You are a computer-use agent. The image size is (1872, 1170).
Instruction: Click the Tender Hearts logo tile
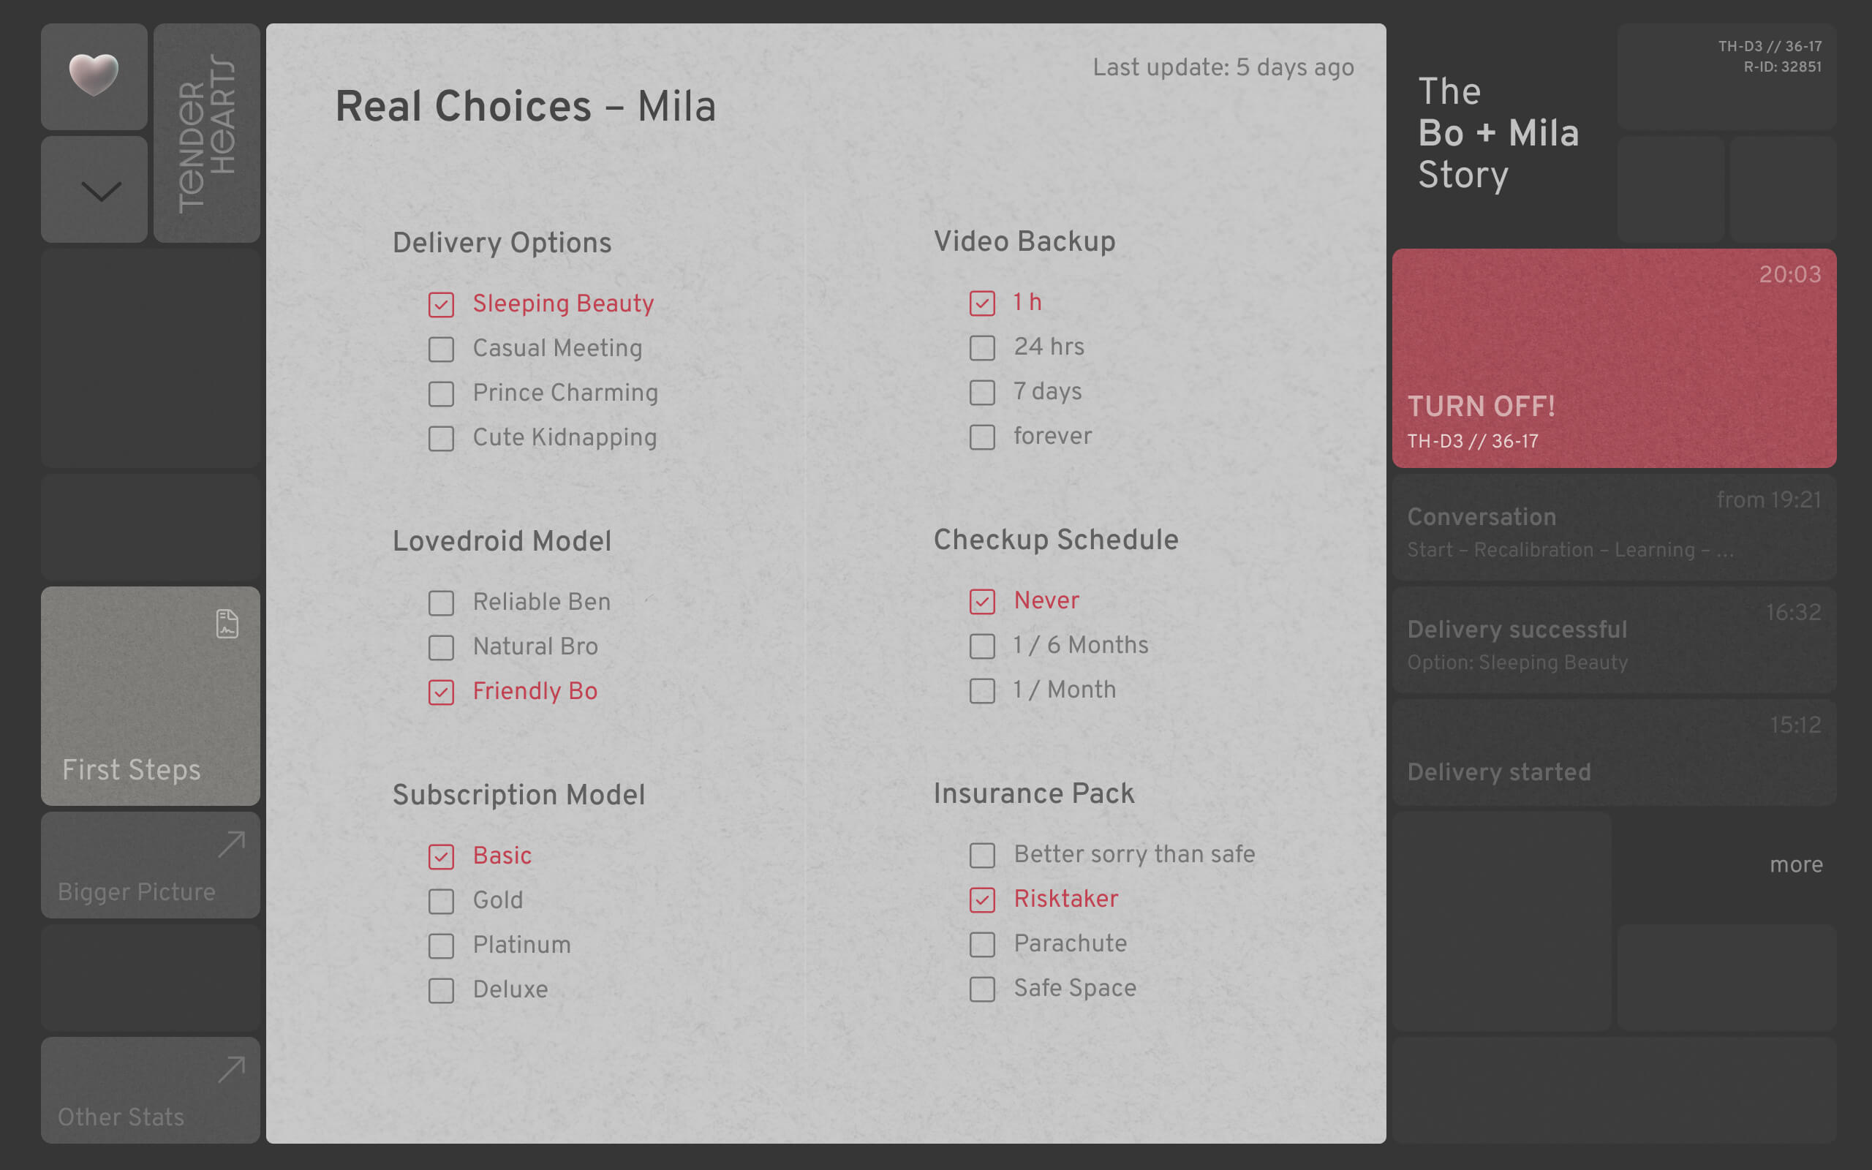pos(206,133)
